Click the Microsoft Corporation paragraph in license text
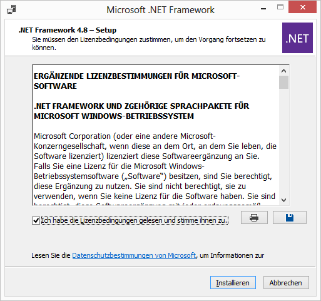Screen dimensions: 321x301 [155, 167]
